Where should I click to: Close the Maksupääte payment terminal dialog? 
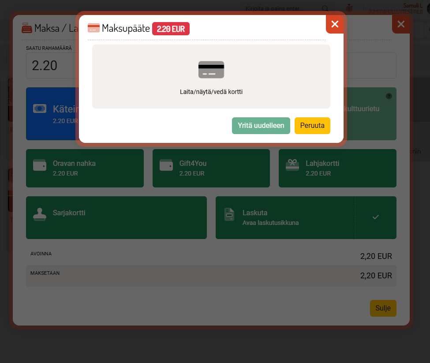pyautogui.click(x=335, y=24)
